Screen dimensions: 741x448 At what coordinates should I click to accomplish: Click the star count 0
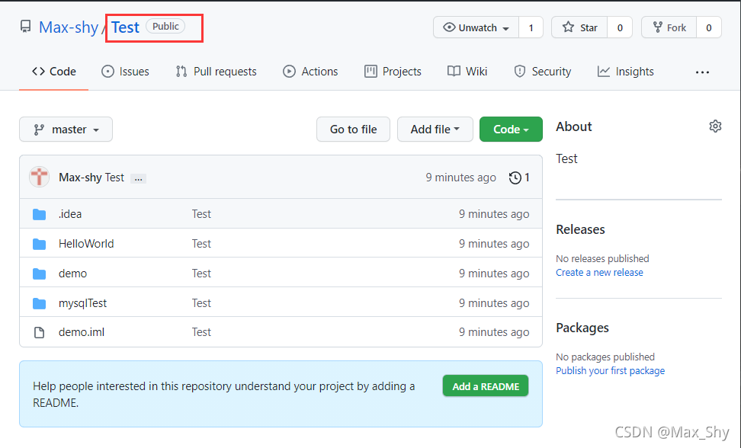[x=620, y=27]
